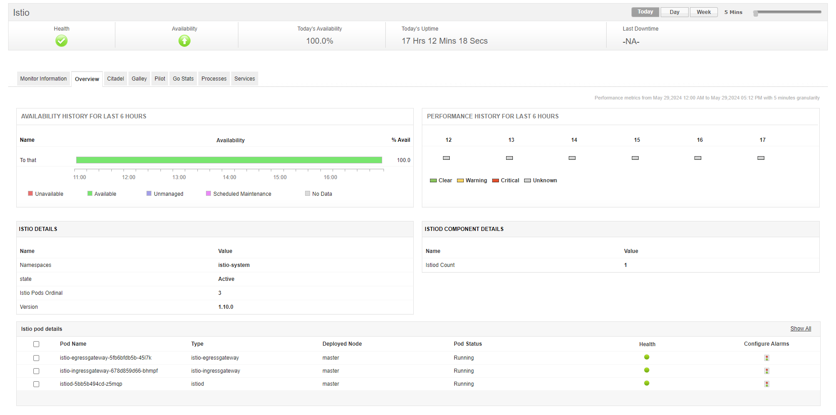Click the green Health check icon
This screenshot has height=415, width=836.
point(61,41)
